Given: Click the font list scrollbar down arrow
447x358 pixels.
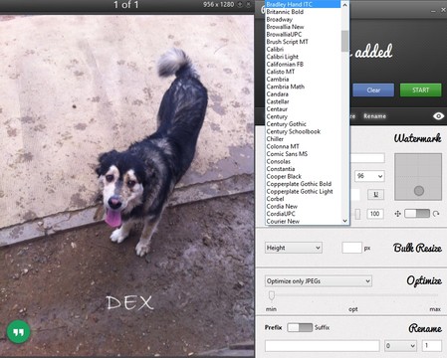Looking at the screenshot, I should (x=344, y=221).
